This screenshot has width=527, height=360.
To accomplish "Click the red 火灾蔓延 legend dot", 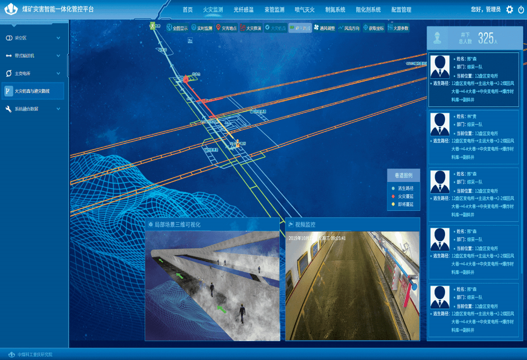I will click(x=393, y=196).
